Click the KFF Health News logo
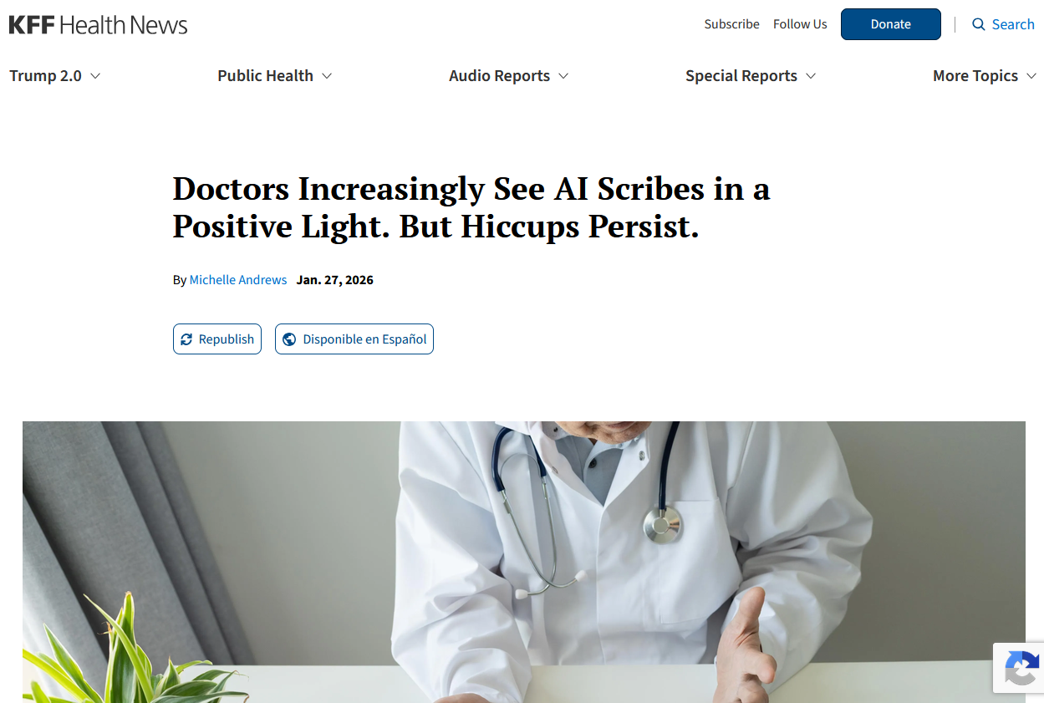 (x=99, y=24)
